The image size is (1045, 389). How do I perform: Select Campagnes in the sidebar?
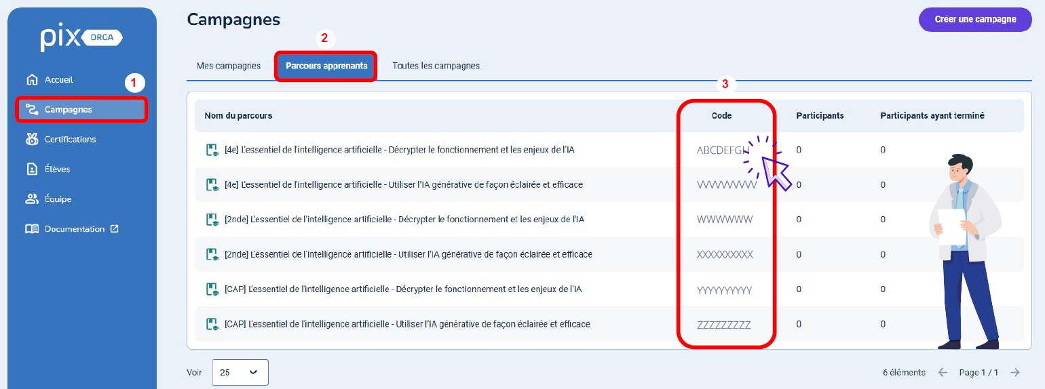point(81,110)
